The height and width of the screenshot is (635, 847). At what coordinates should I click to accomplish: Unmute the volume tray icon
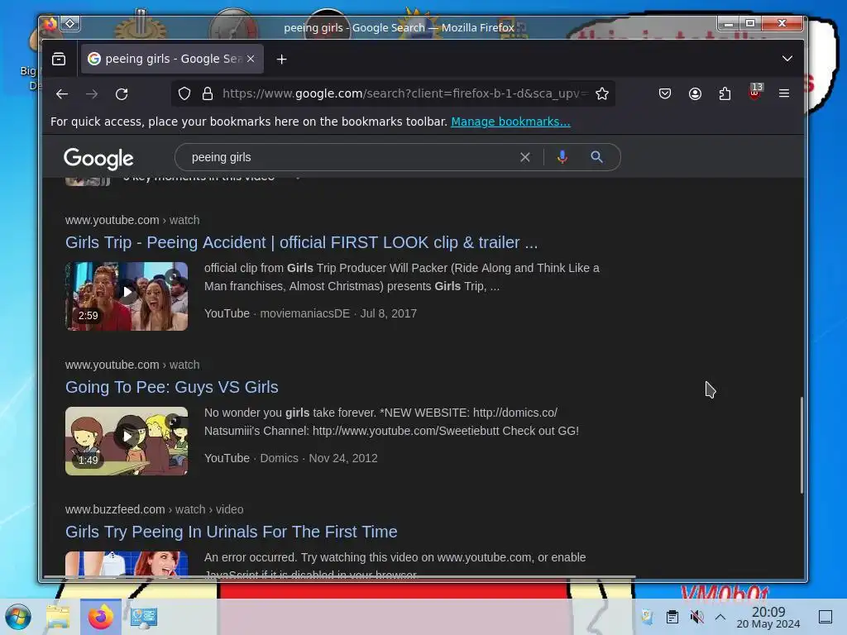pyautogui.click(x=696, y=617)
